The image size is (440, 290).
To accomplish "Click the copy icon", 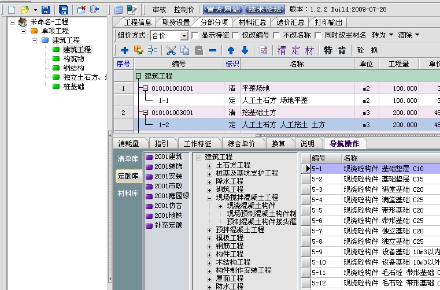I will pyautogui.click(x=184, y=50).
